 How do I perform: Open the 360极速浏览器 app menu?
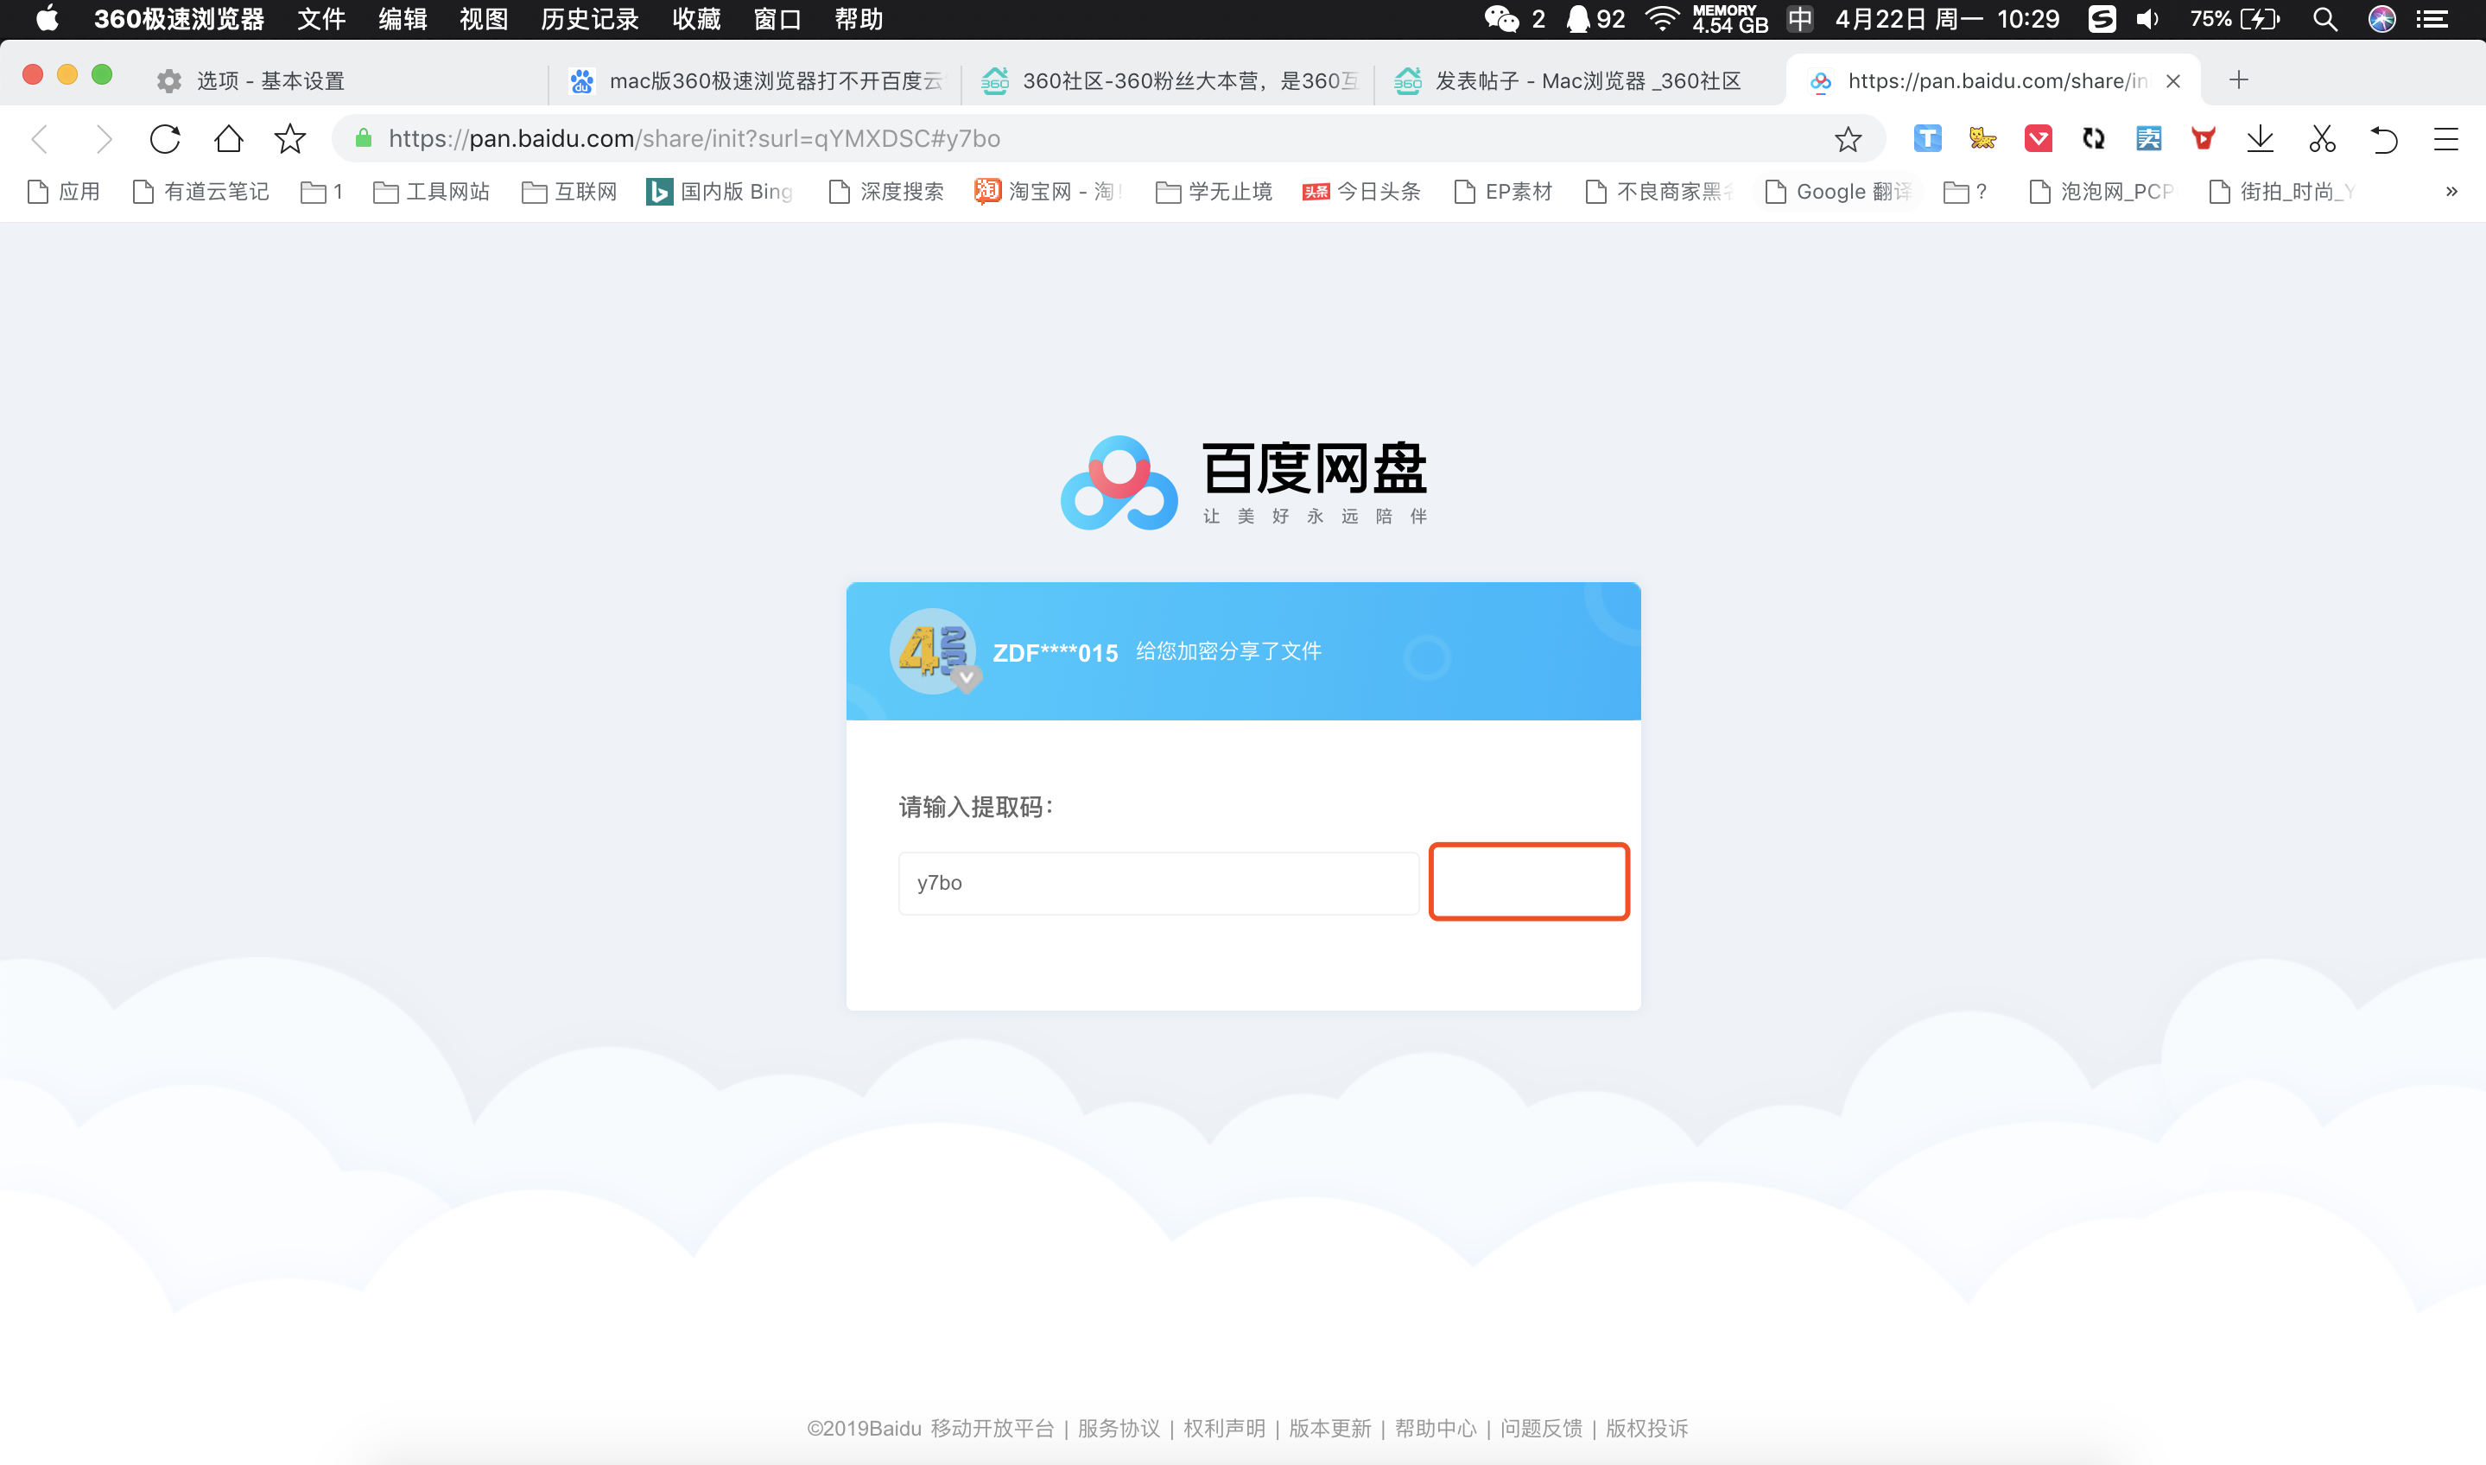pos(179,19)
